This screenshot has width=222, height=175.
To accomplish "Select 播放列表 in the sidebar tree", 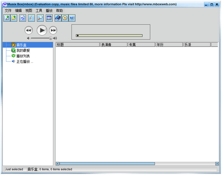I will tap(23, 56).
